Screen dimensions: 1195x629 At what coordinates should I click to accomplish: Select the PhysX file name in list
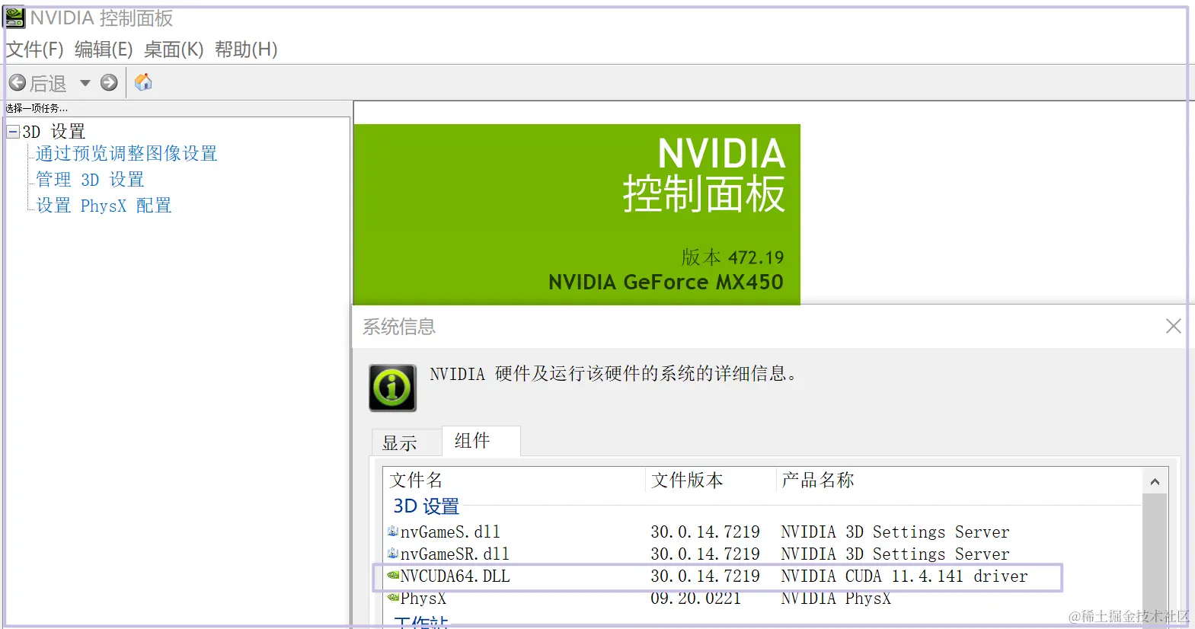click(x=423, y=598)
